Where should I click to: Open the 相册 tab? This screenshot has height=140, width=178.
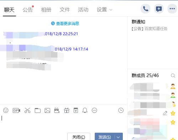(46, 10)
